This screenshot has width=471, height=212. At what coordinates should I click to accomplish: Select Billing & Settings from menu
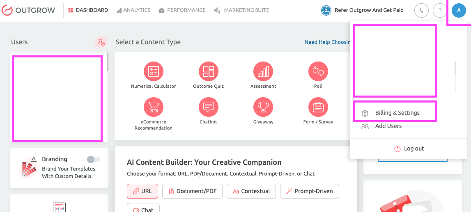397,113
